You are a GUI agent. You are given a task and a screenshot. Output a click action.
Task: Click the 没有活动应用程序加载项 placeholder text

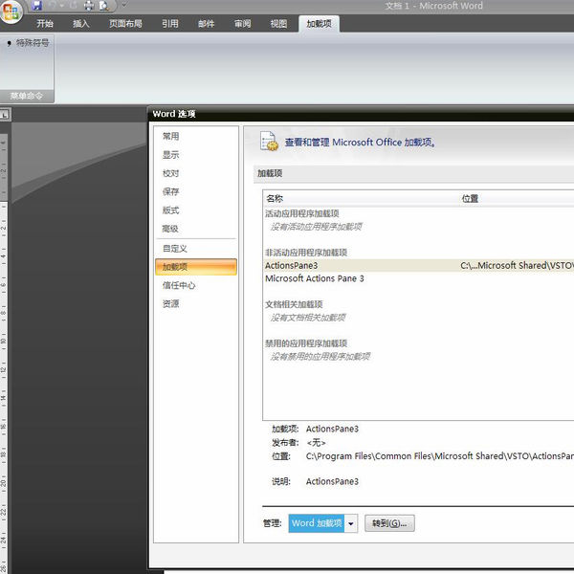coord(317,227)
